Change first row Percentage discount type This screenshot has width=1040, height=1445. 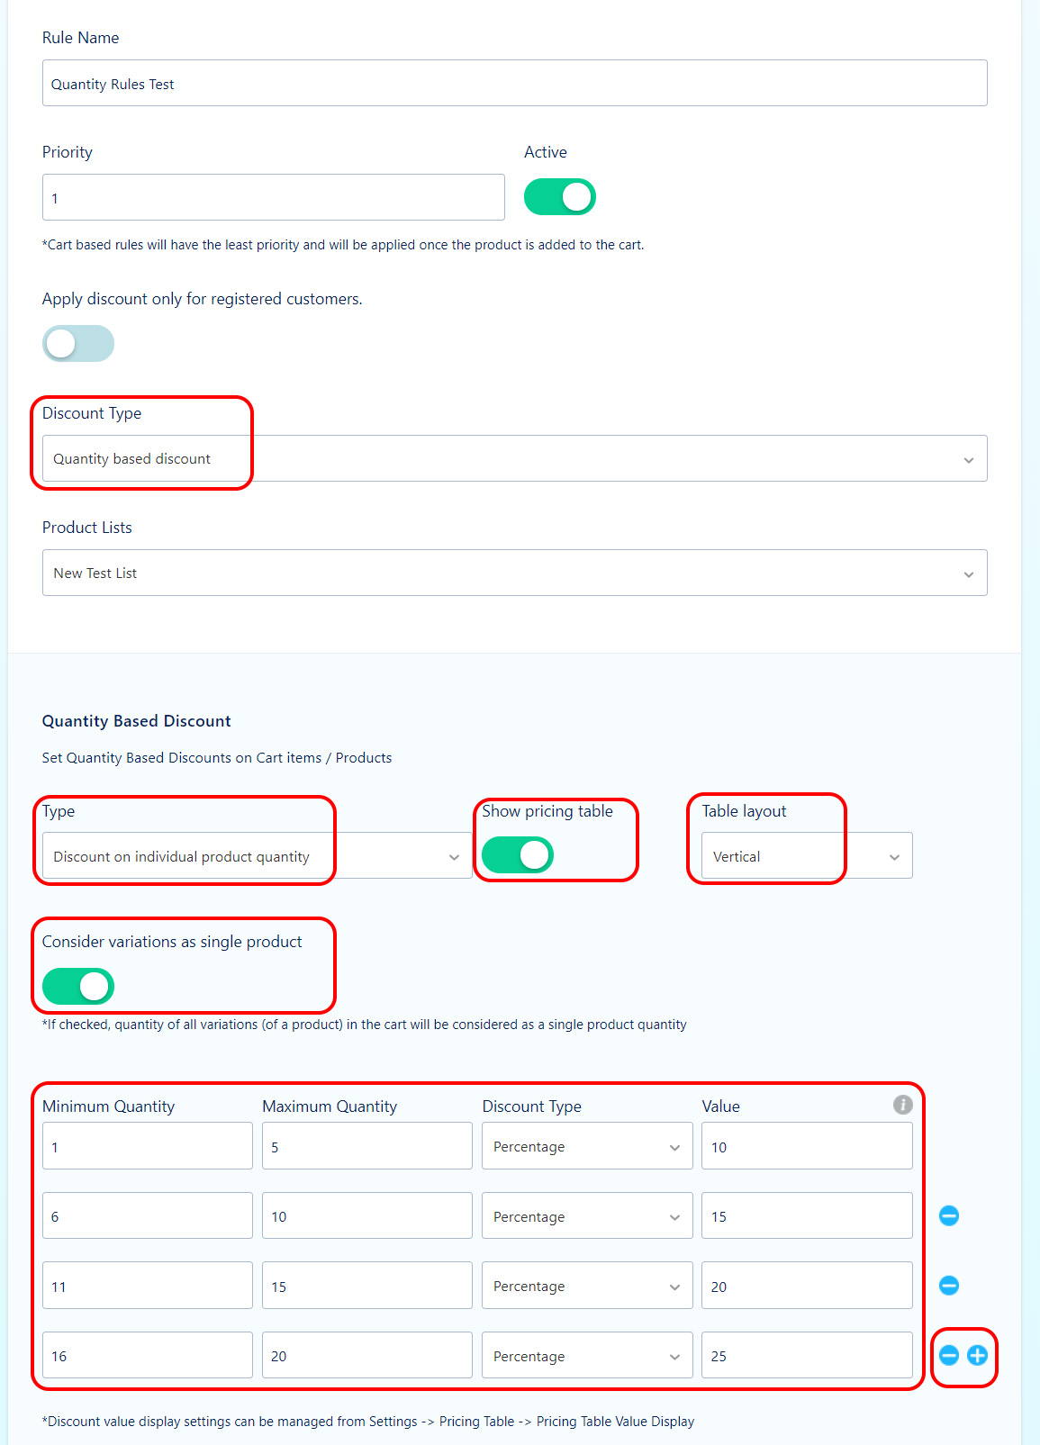(587, 1146)
